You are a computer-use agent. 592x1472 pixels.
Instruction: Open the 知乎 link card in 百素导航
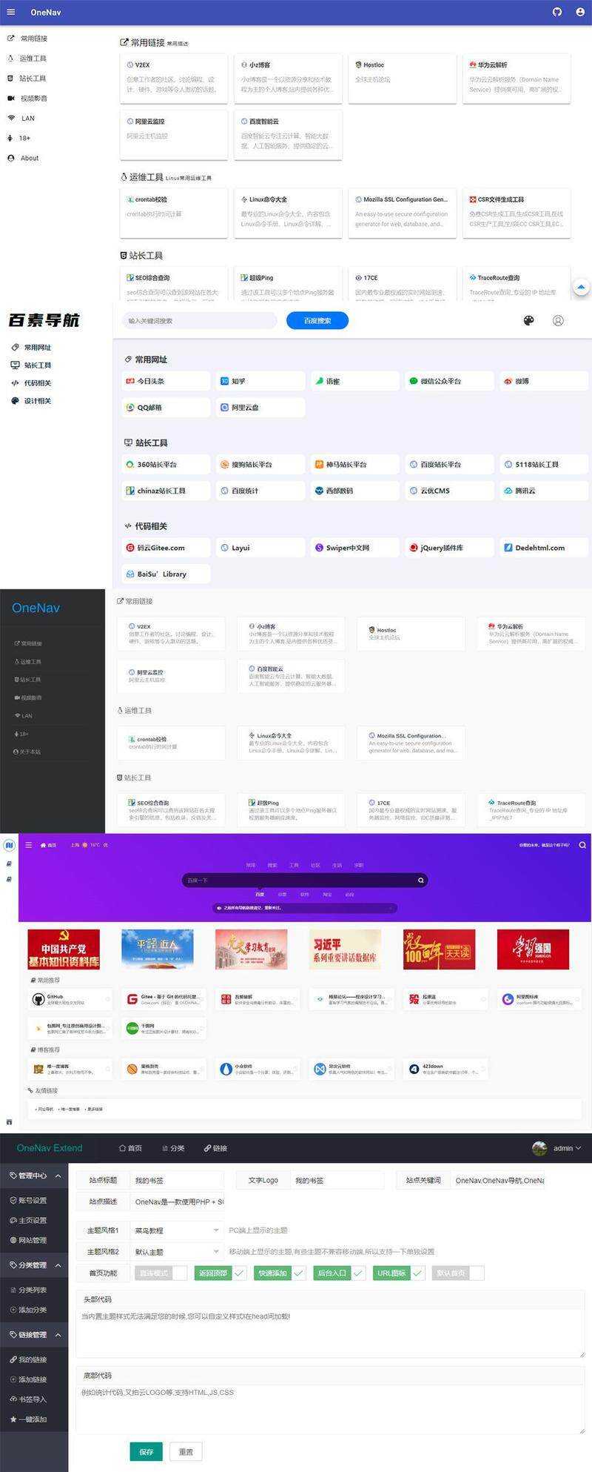click(x=260, y=381)
